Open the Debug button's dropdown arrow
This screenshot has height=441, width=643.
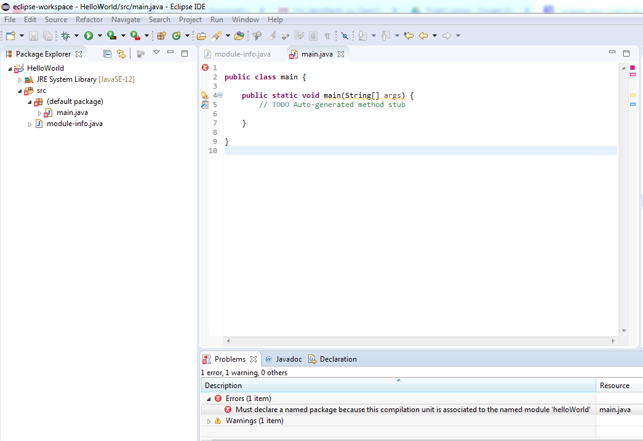point(76,36)
